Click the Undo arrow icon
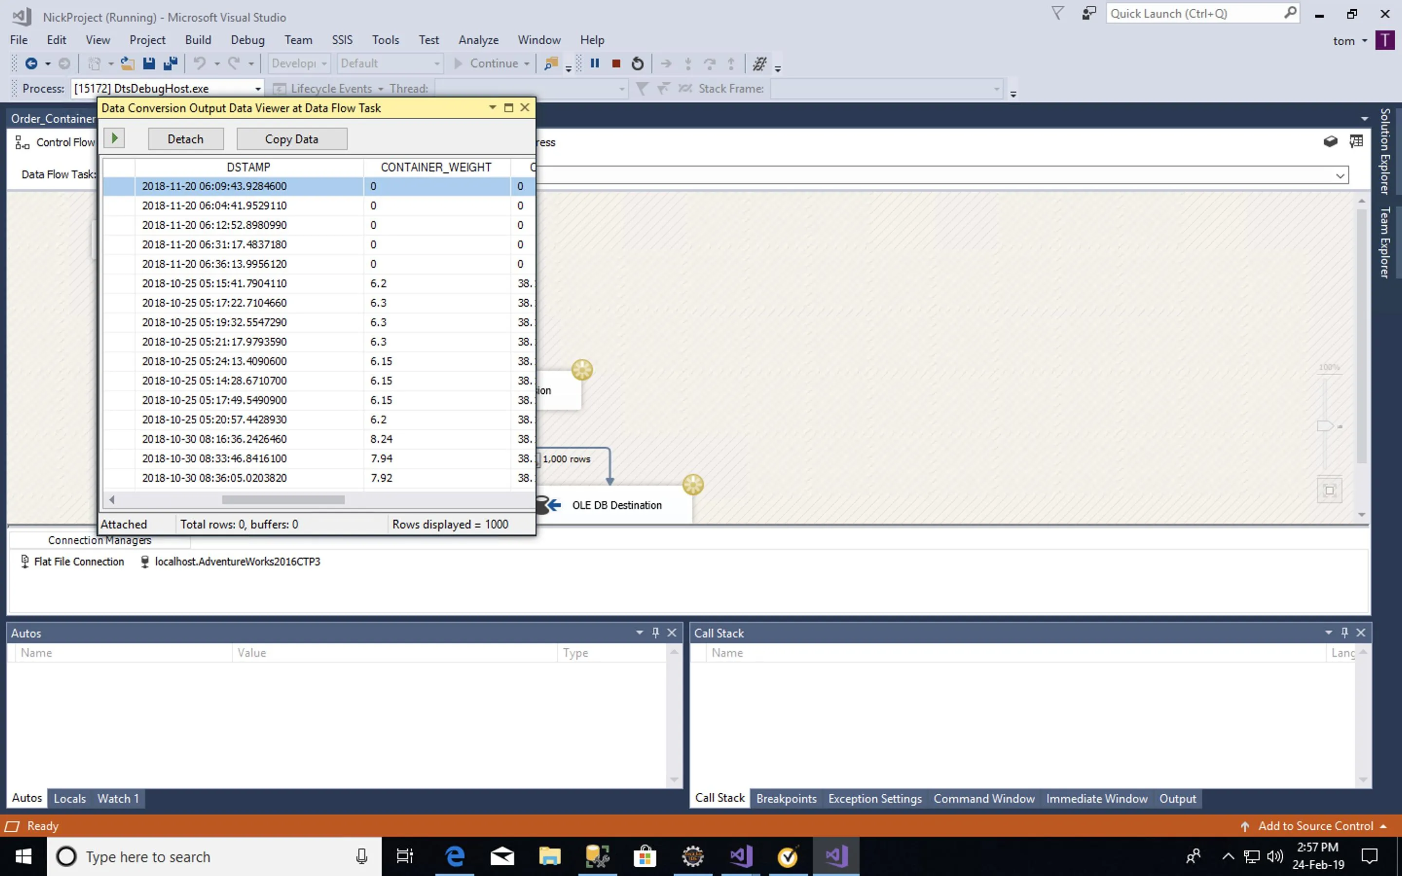The height and width of the screenshot is (876, 1402). click(199, 64)
